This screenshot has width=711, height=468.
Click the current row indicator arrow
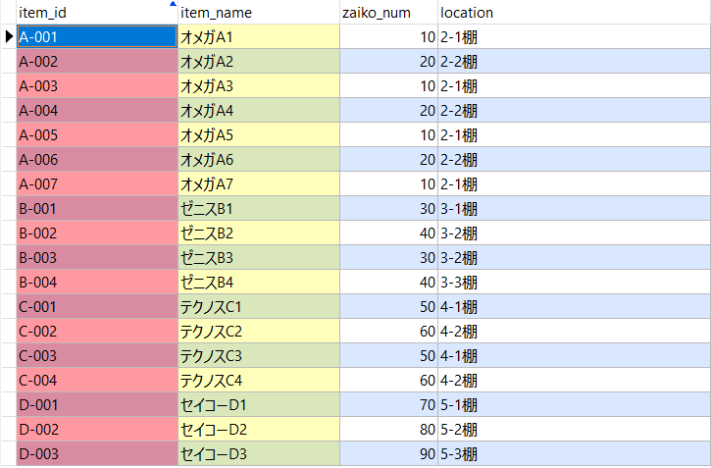(x=9, y=36)
